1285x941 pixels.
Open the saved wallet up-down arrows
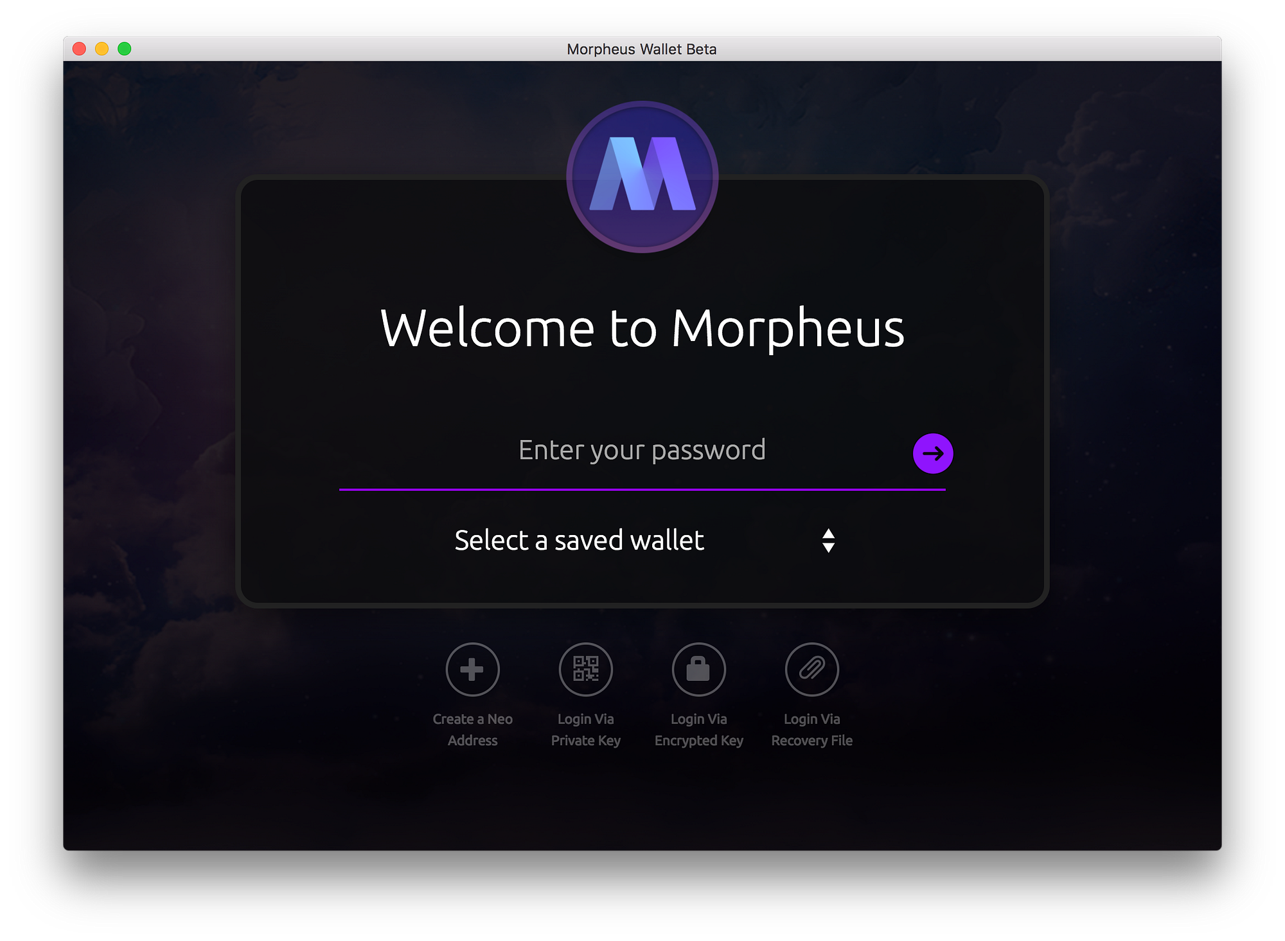828,541
